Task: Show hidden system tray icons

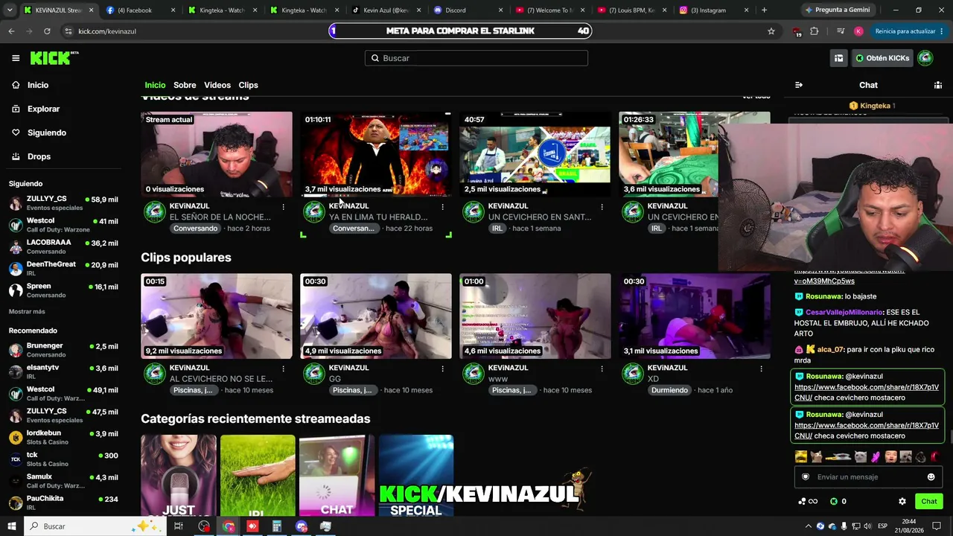Action: [x=809, y=526]
